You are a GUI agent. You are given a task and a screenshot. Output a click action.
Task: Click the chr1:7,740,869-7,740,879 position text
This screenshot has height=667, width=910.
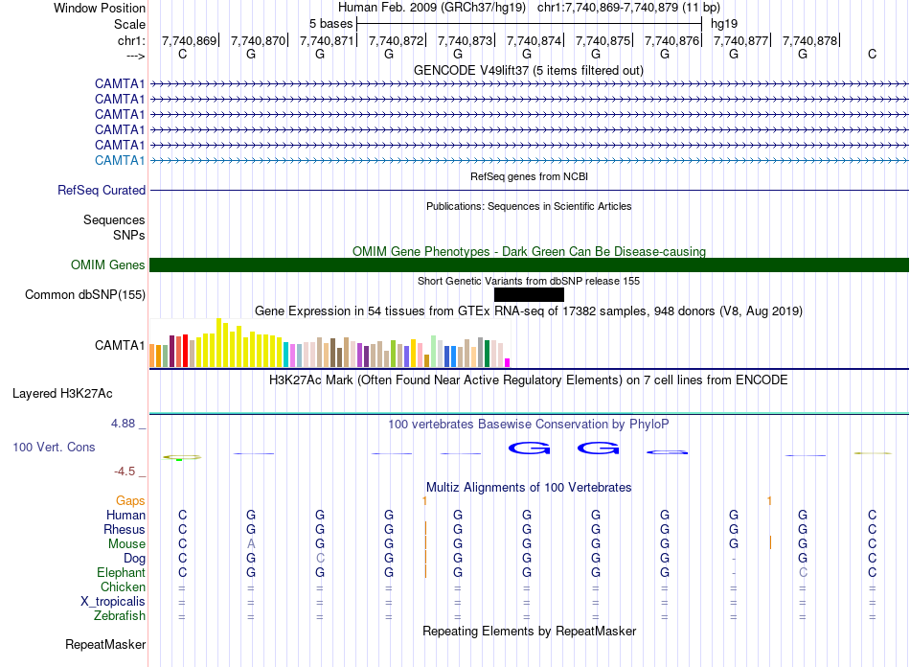coord(628,8)
